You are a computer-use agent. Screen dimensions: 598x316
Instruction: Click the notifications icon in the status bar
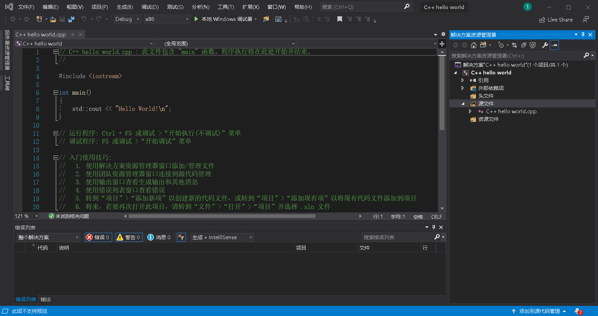click(578, 311)
